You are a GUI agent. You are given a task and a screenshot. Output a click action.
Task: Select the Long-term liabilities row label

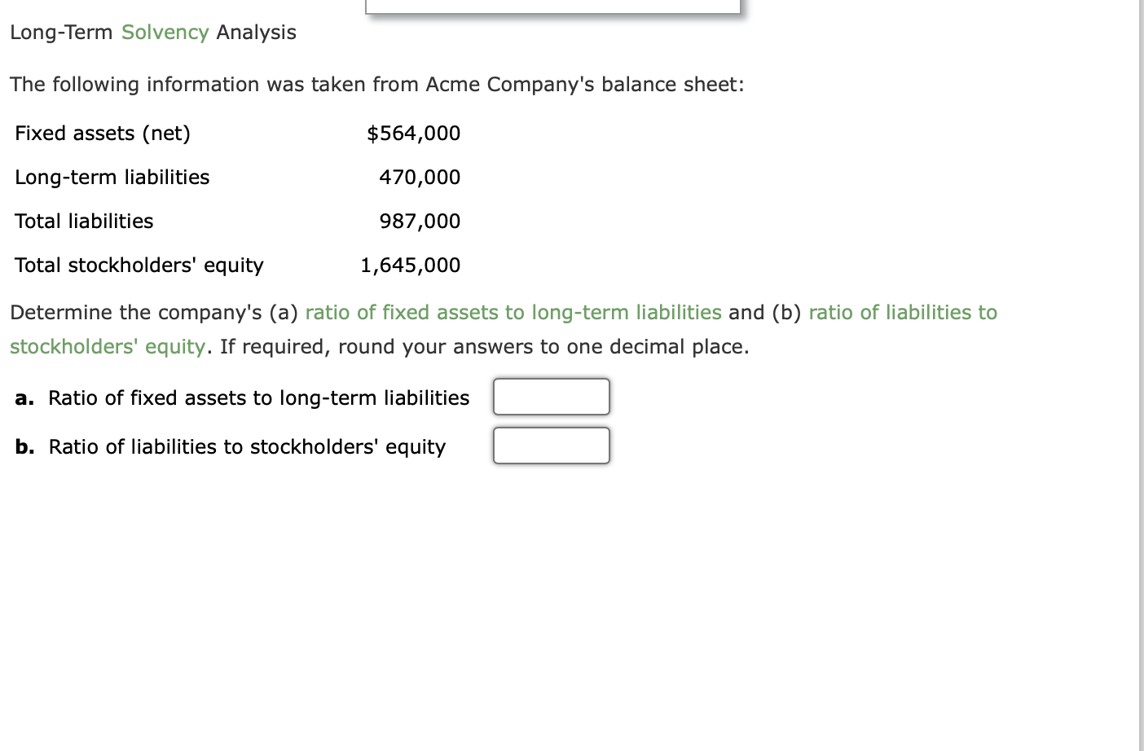coord(112,177)
